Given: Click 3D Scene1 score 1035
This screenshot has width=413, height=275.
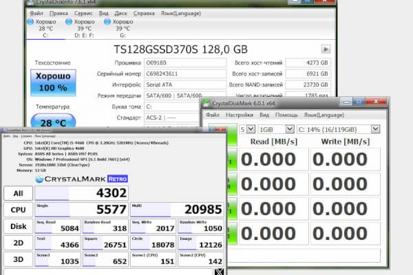Looking at the screenshot, I should [x=58, y=259].
